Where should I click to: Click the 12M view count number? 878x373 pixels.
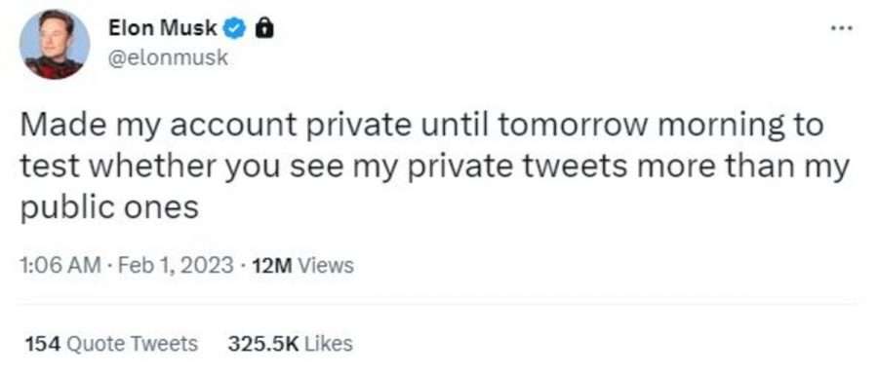click(272, 265)
